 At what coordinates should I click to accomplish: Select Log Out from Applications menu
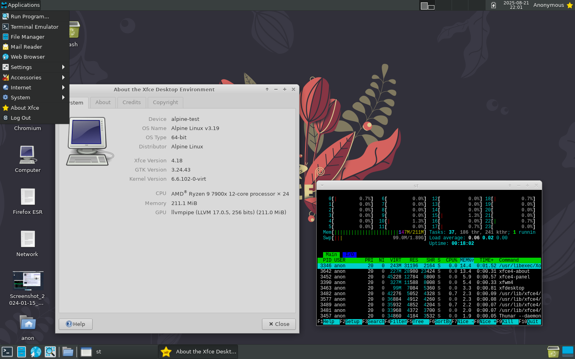pyautogui.click(x=21, y=118)
